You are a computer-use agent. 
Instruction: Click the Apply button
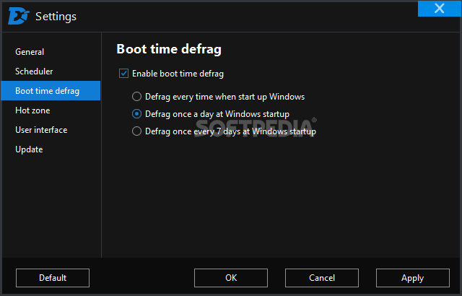point(413,278)
